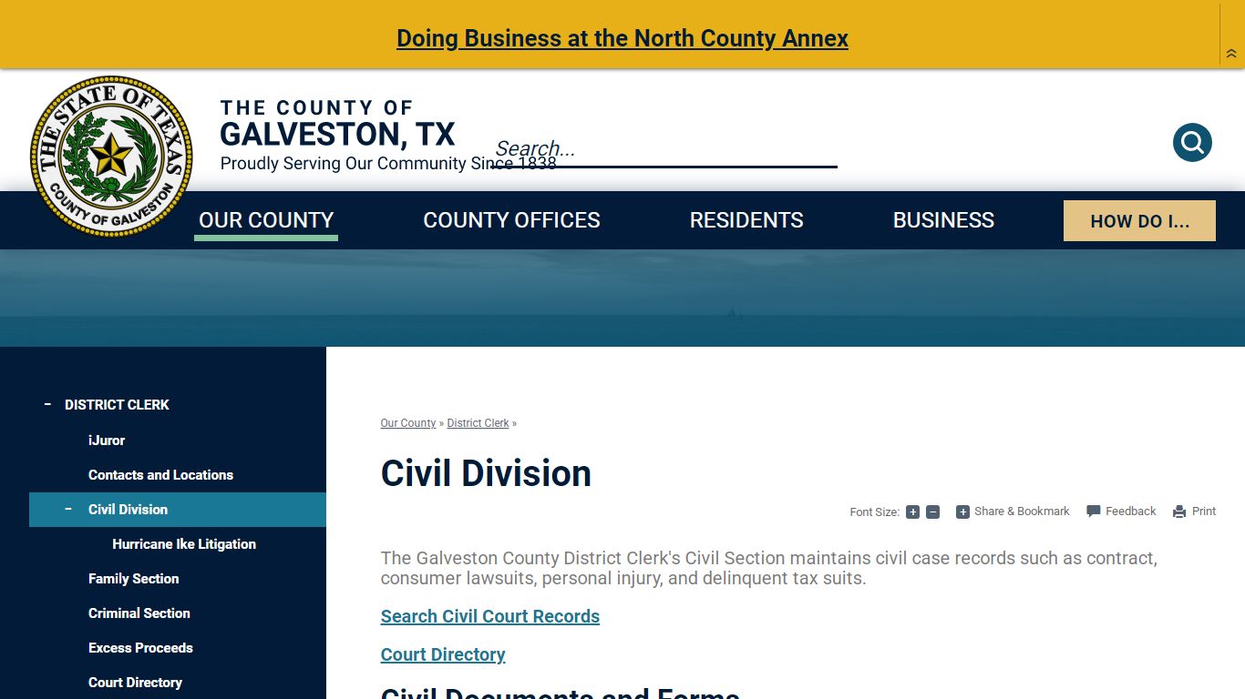The image size is (1245, 699).
Task: Click the Search Civil Court Records link
Action: (x=490, y=616)
